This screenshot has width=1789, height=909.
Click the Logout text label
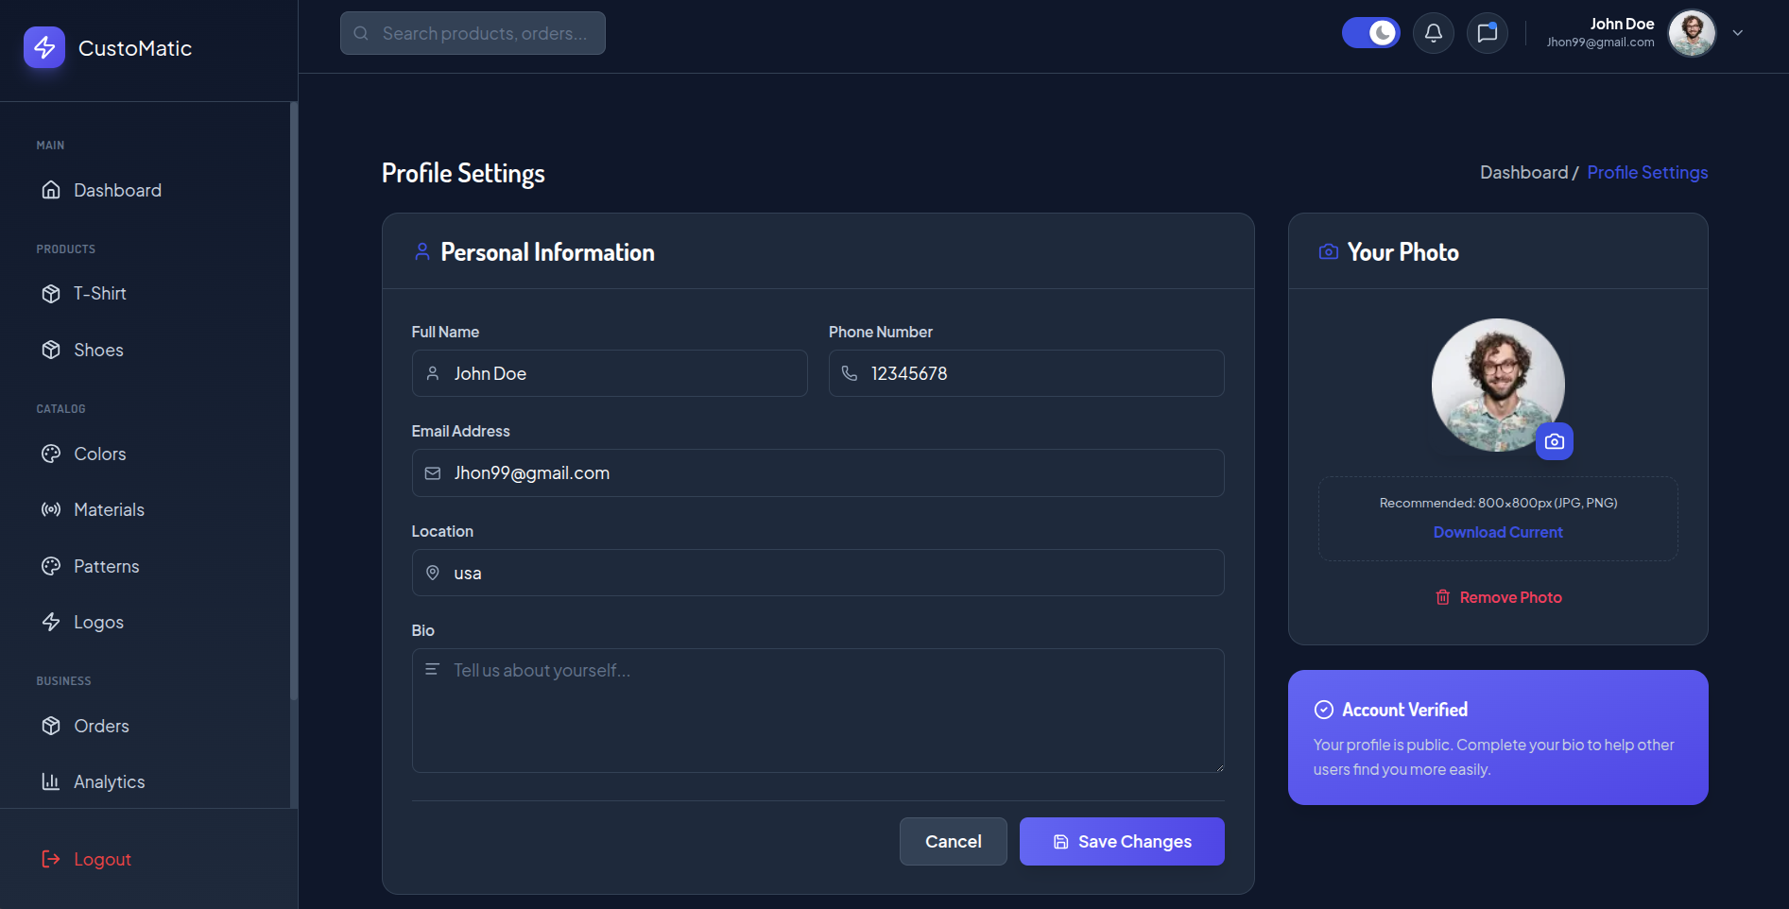click(102, 859)
